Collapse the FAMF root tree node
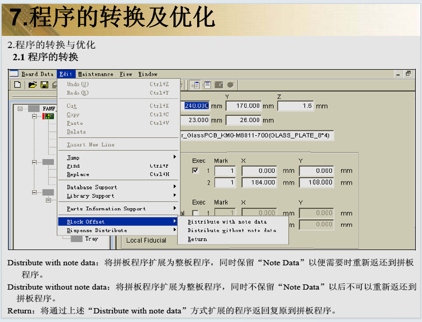 (20, 109)
